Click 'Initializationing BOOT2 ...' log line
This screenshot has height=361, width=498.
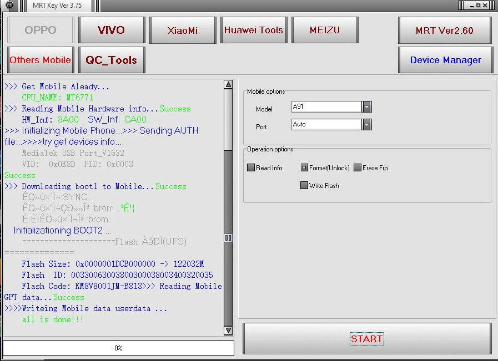pyautogui.click(x=62, y=230)
